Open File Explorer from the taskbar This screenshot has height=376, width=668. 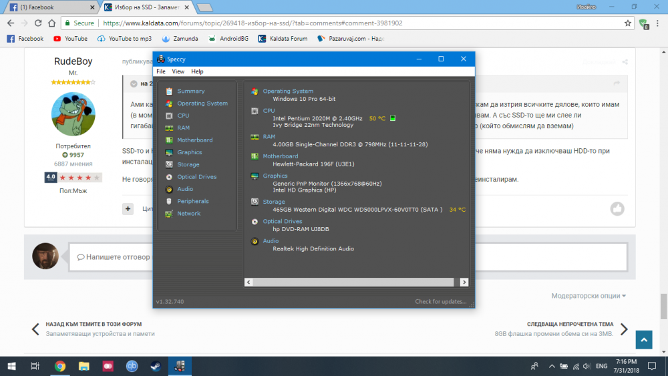[x=84, y=366]
